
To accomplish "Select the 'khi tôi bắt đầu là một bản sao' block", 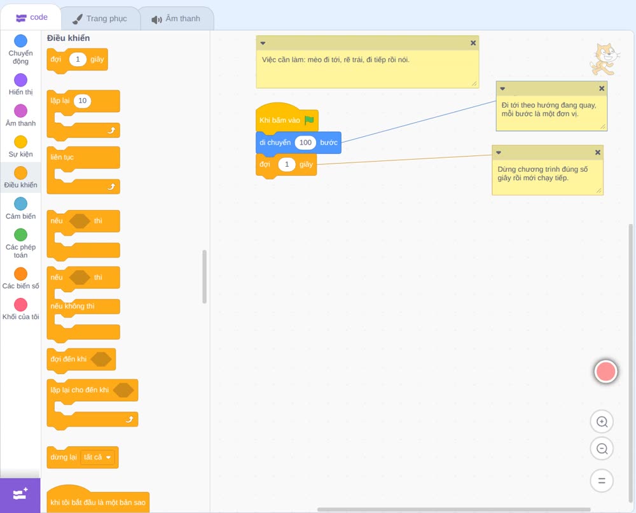I will (98, 500).
